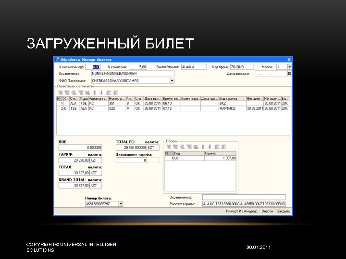
Task: Open calendar picker for Дата выписки
Action: coord(289,73)
